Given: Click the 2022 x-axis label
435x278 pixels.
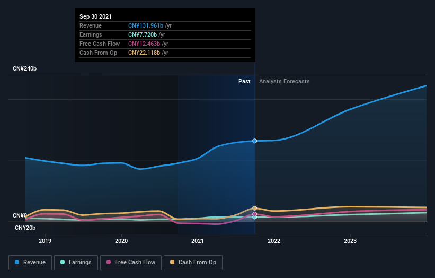Looking at the screenshot, I should tap(274, 241).
